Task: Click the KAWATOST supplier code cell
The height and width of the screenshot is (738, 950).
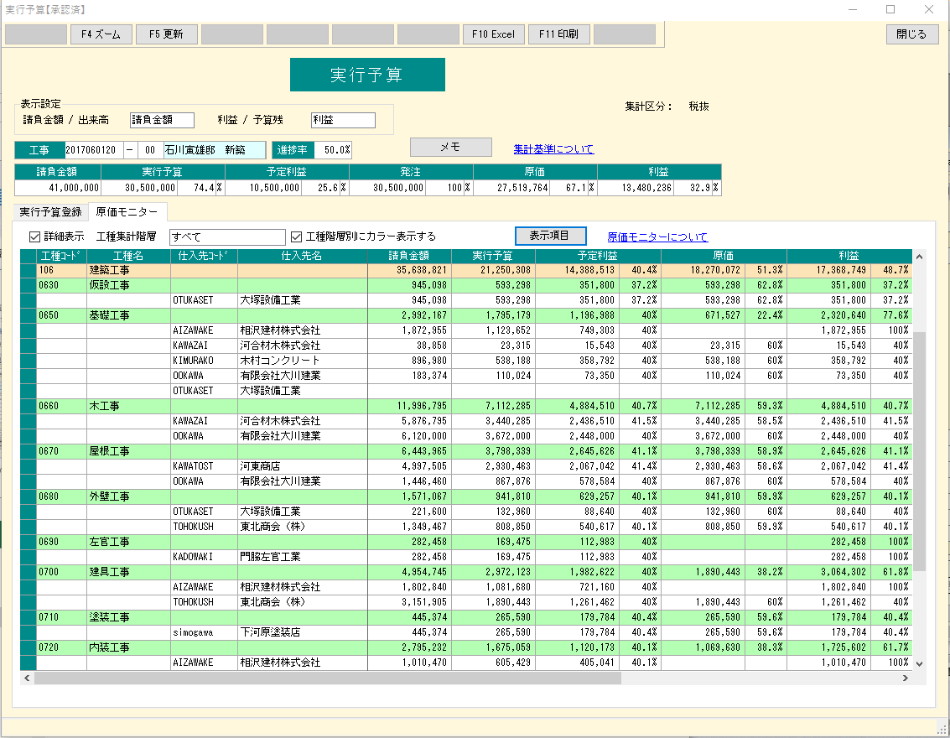Action: [x=204, y=466]
